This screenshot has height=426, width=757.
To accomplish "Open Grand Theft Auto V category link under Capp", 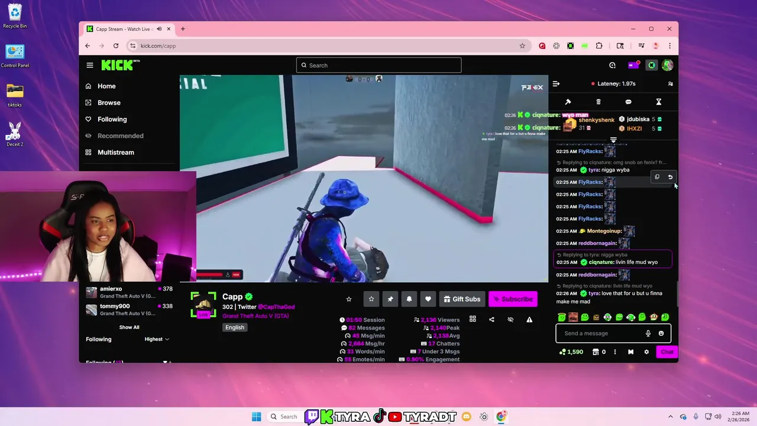I will [x=255, y=316].
